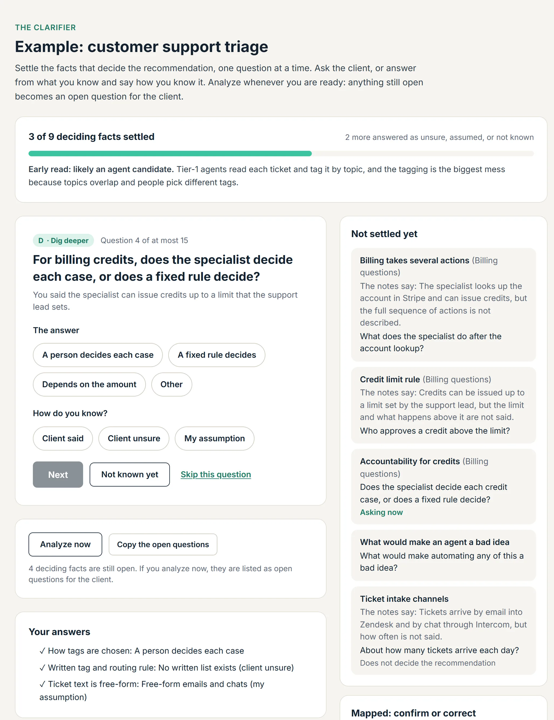Click 'How tags are chosen' answered item
Image resolution: width=554 pixels, height=720 pixels.
point(142,651)
